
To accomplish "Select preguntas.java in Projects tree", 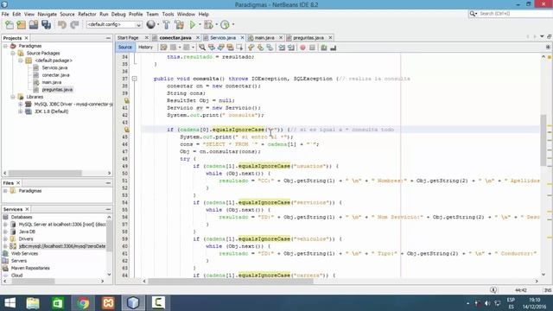I will point(57,90).
